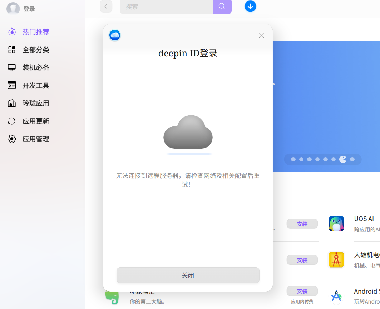Open 热门推荐 in the sidebar

pyautogui.click(x=29, y=32)
